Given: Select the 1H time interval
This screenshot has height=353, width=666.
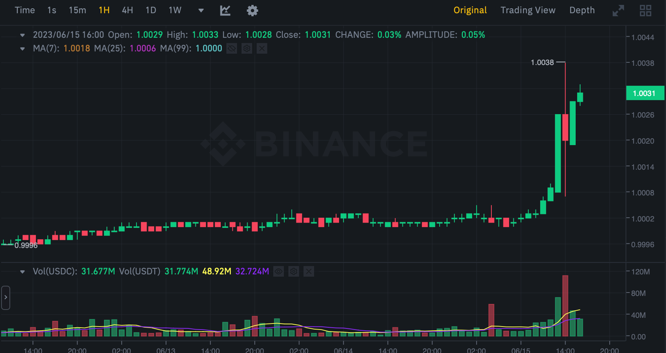Looking at the screenshot, I should [x=104, y=10].
